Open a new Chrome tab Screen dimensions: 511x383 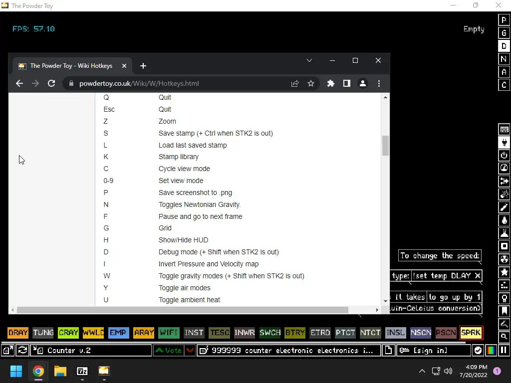click(x=143, y=66)
